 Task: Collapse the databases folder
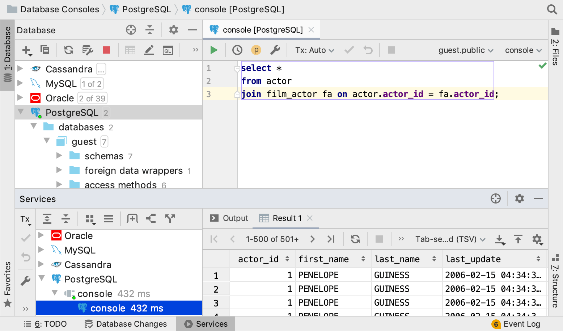(x=34, y=126)
